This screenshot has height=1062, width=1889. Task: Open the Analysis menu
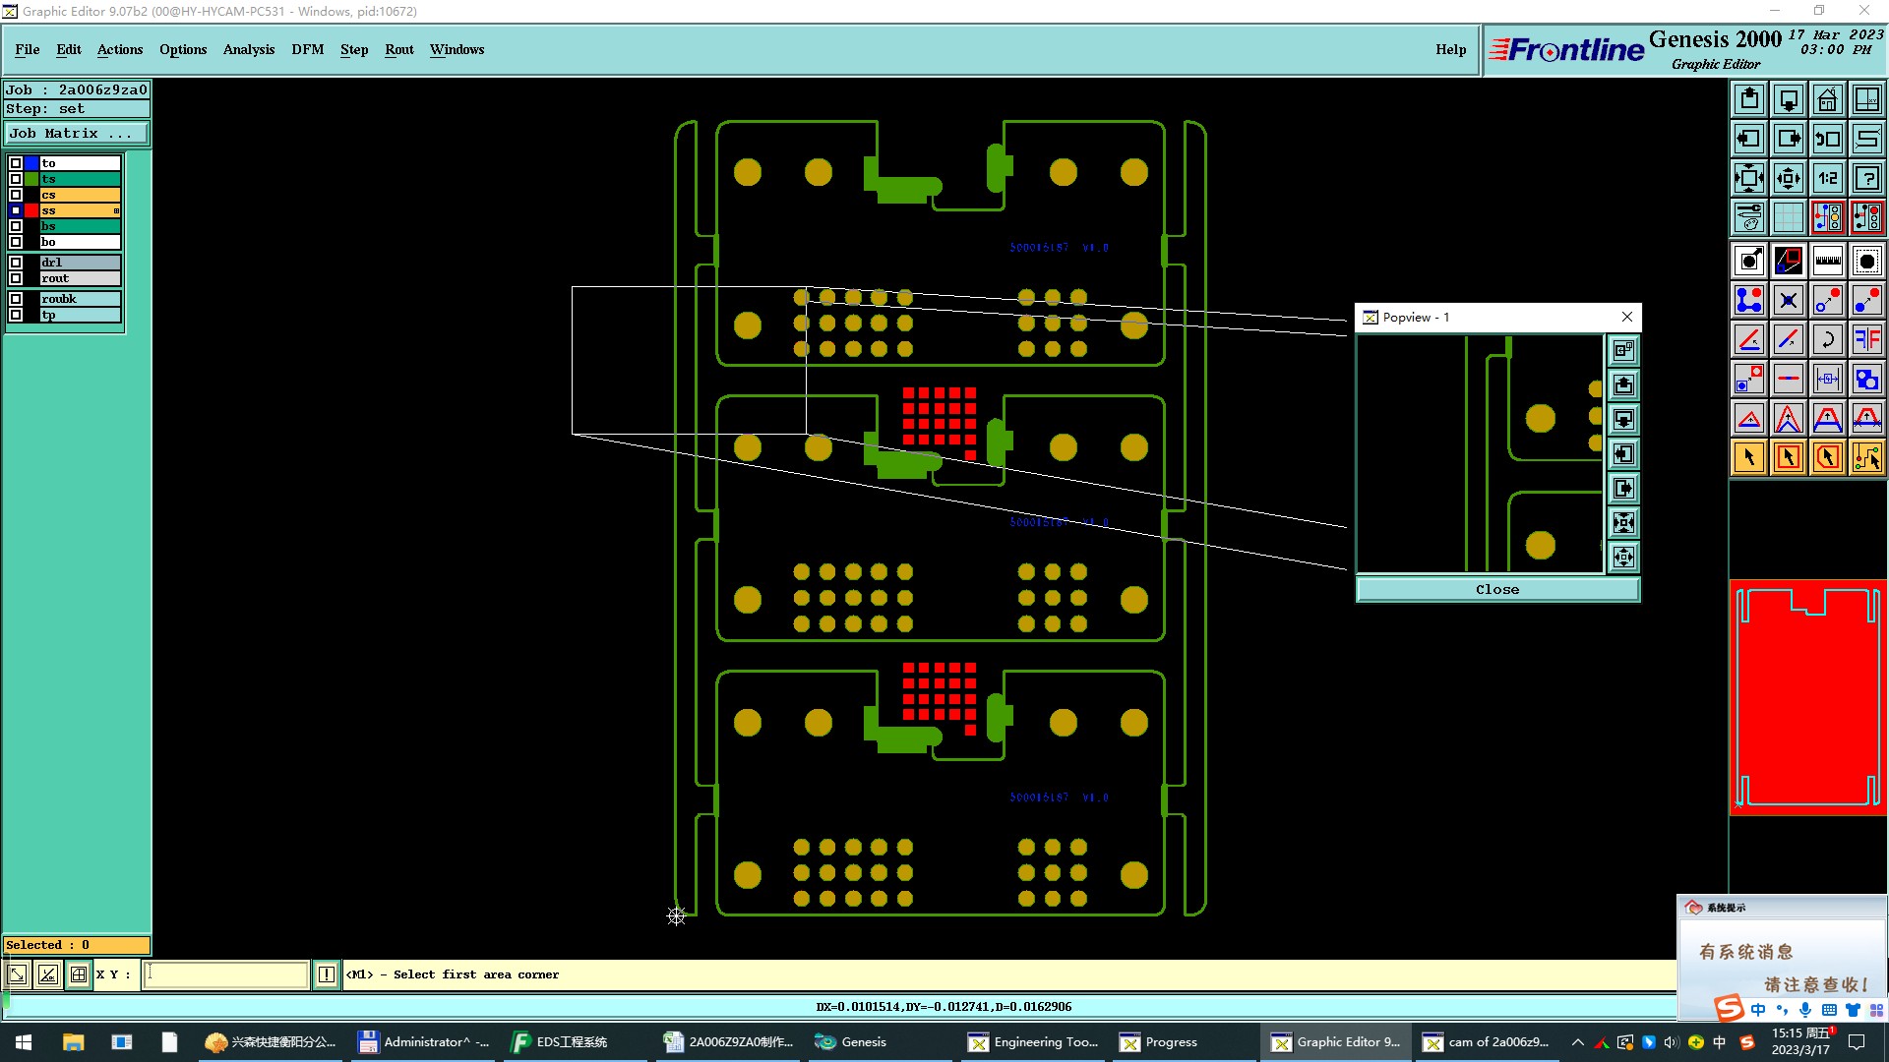tap(248, 49)
